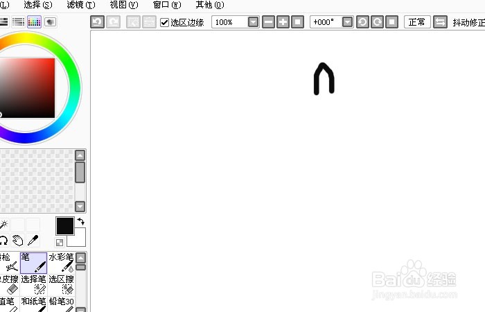
Task: Toggle the scratchpad panel icon
Action: click(50, 21)
